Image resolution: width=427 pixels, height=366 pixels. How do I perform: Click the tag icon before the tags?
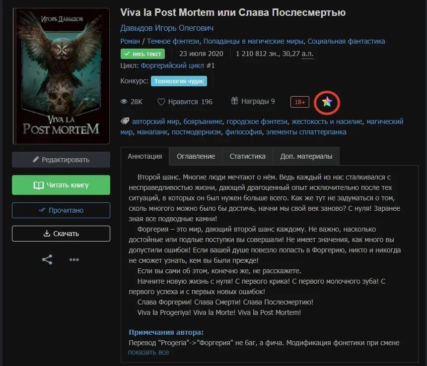[125, 122]
